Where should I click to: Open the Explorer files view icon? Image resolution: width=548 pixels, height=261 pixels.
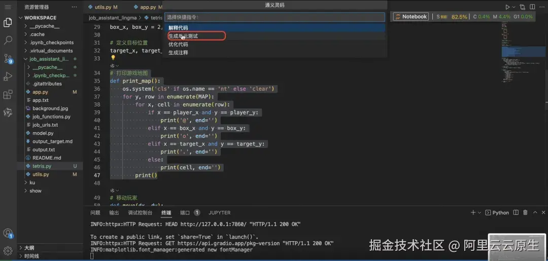point(8,22)
